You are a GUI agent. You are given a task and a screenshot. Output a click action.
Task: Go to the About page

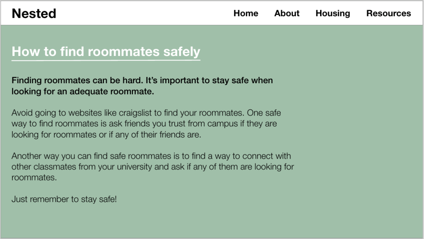(x=287, y=14)
